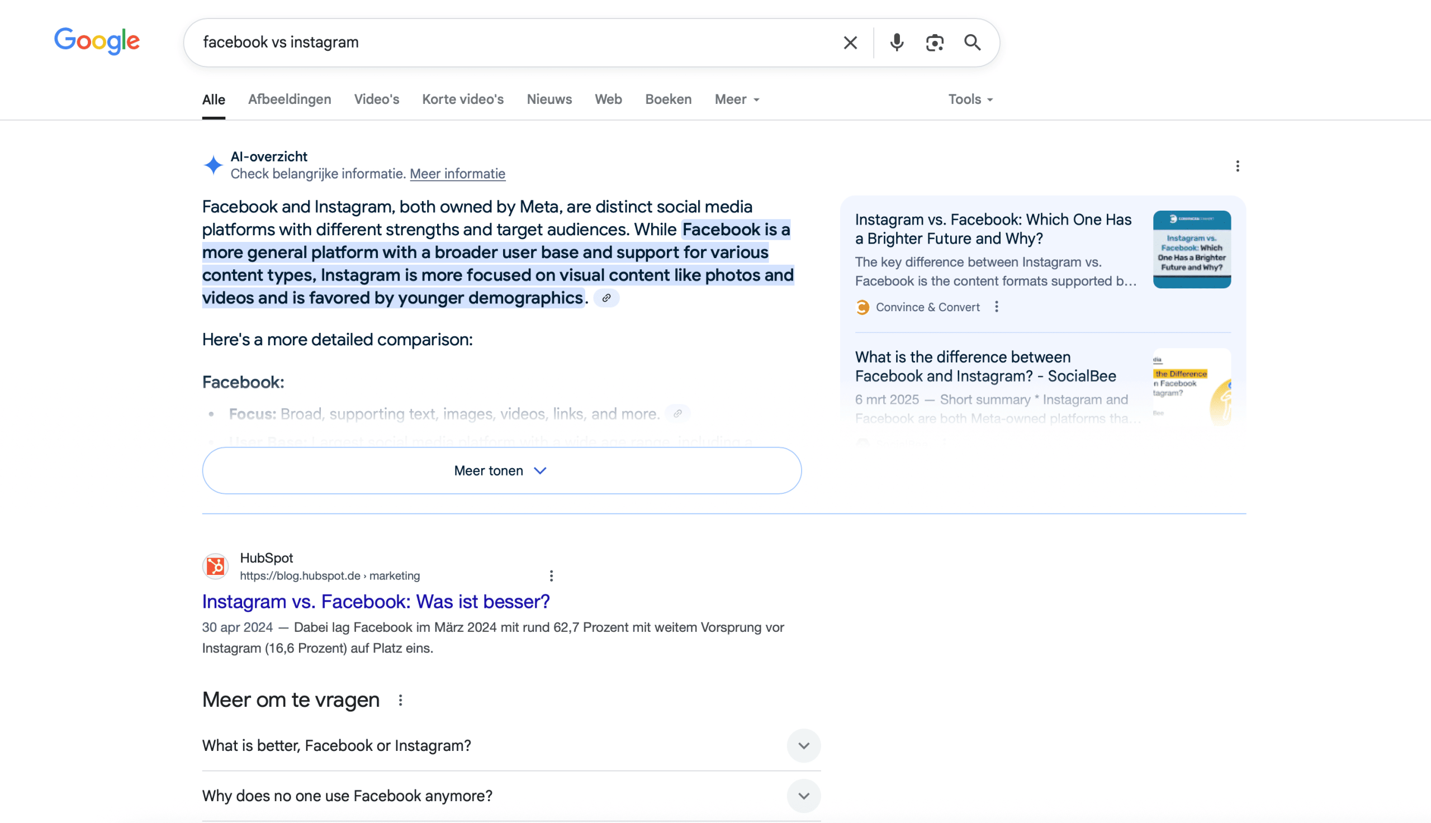1431x823 pixels.
Task: Open the Web tab
Action: 608,99
